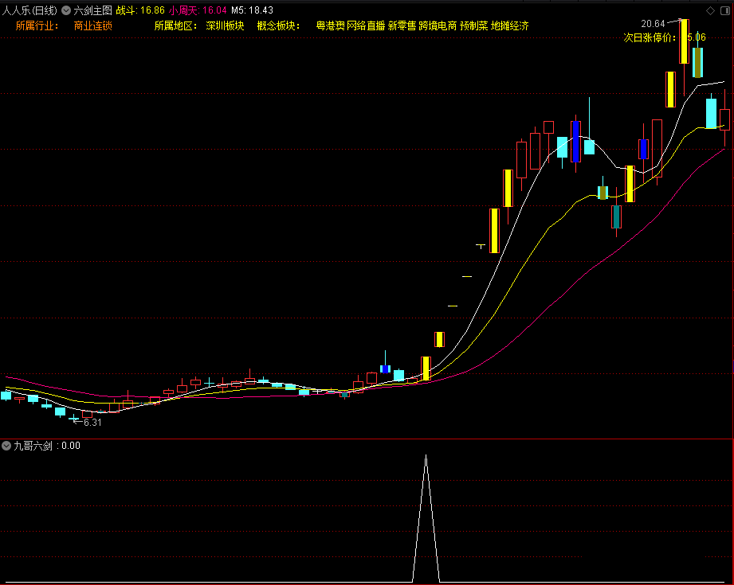
Task: Click the 6.31 low price marker
Action: pyautogui.click(x=92, y=423)
